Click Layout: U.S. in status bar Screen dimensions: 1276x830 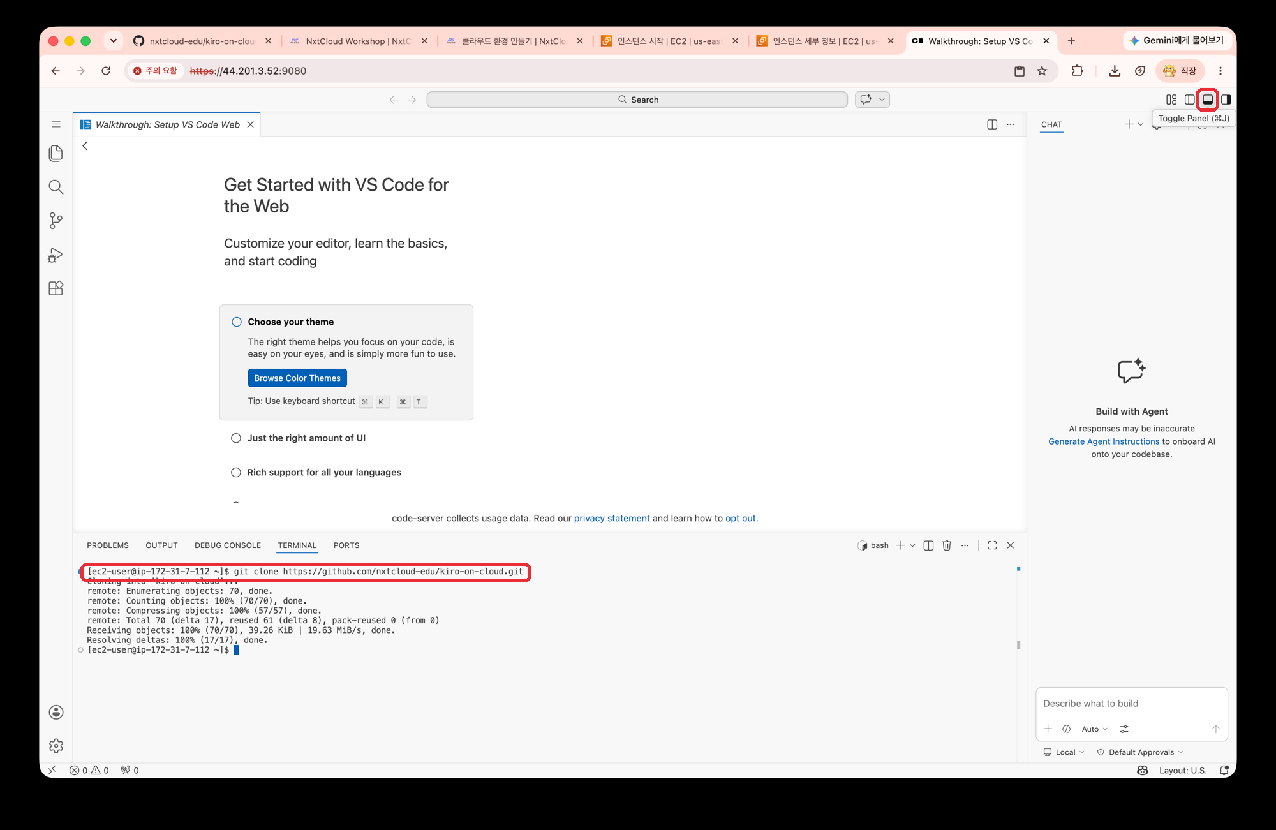(1183, 771)
